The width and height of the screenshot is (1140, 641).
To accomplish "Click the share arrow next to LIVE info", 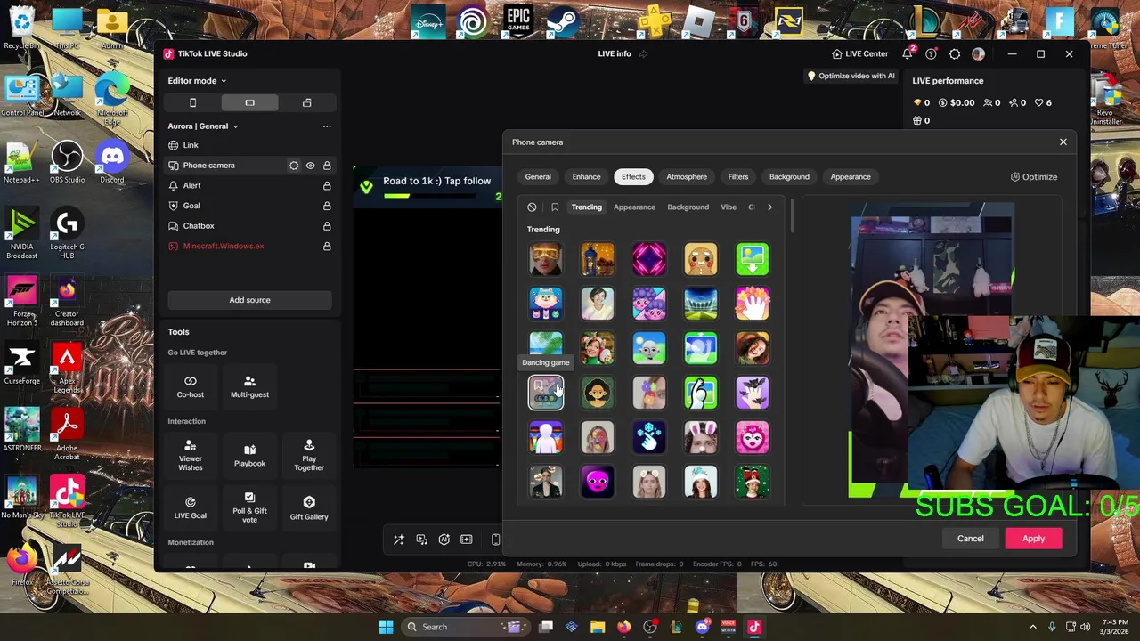I will (643, 53).
